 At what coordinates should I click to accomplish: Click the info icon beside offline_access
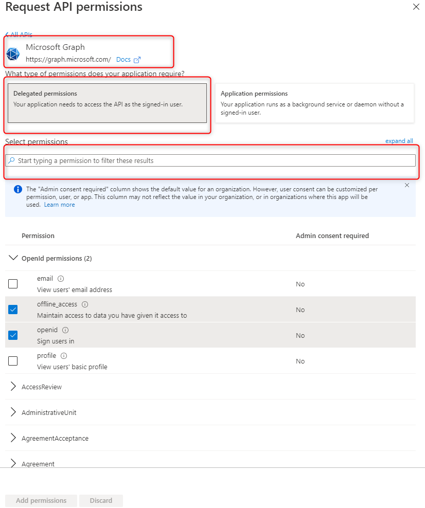[85, 304]
